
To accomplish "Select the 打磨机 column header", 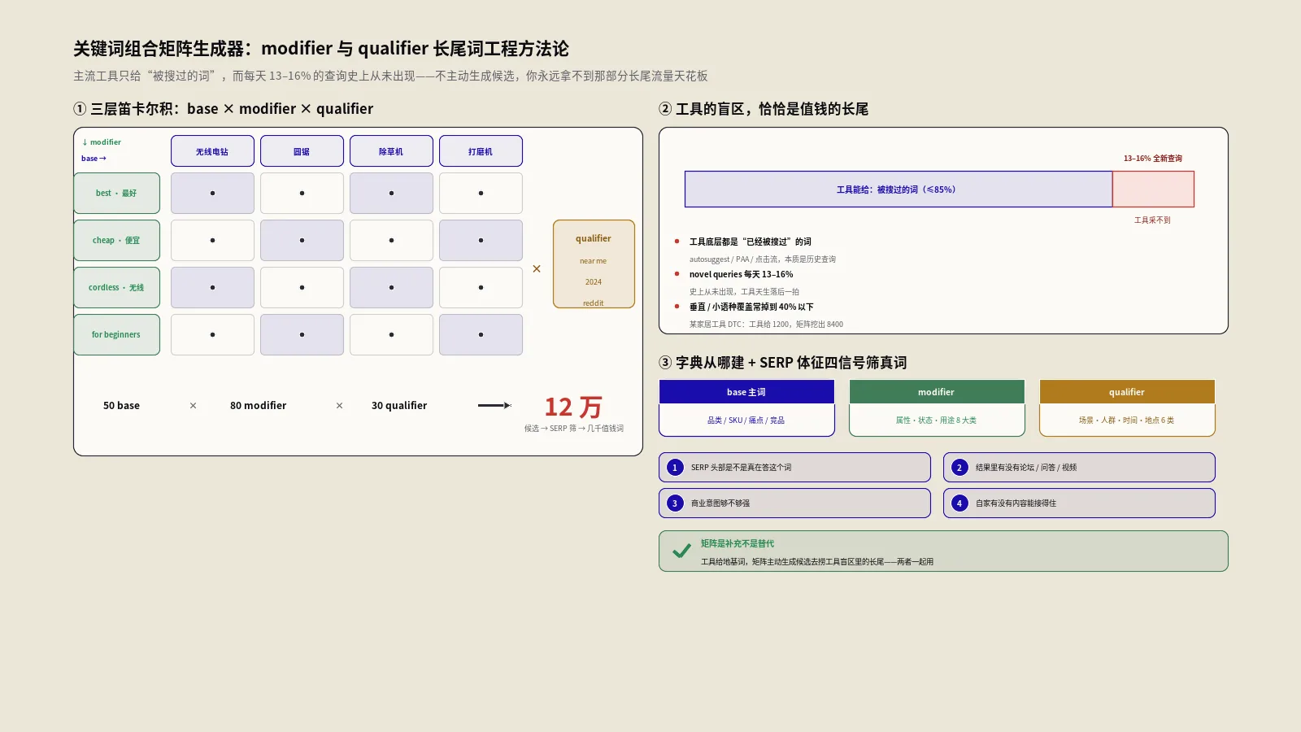I will pyautogui.click(x=481, y=151).
